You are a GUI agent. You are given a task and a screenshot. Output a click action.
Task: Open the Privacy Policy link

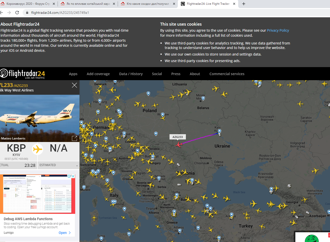(x=278, y=30)
